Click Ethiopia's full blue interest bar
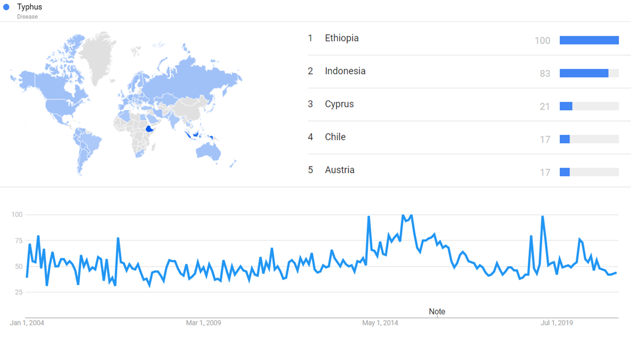Viewport: 631px width, 343px height. coord(589,40)
